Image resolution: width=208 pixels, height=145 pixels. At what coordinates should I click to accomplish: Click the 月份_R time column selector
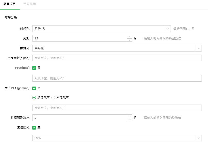(99, 29)
